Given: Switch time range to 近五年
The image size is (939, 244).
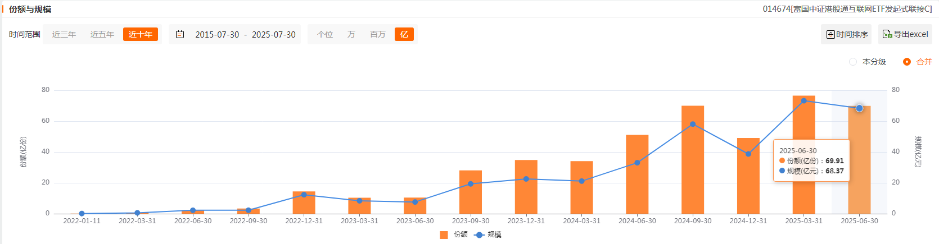Looking at the screenshot, I should tap(102, 34).
